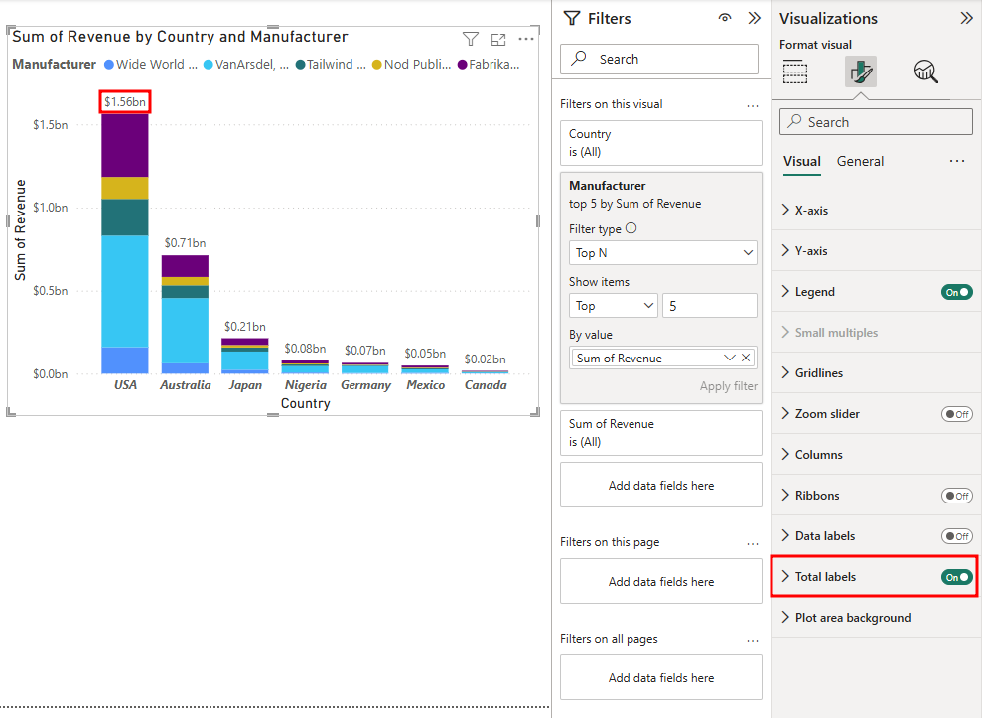Enable the Zoom slider toggle
982x718 pixels.
(957, 414)
